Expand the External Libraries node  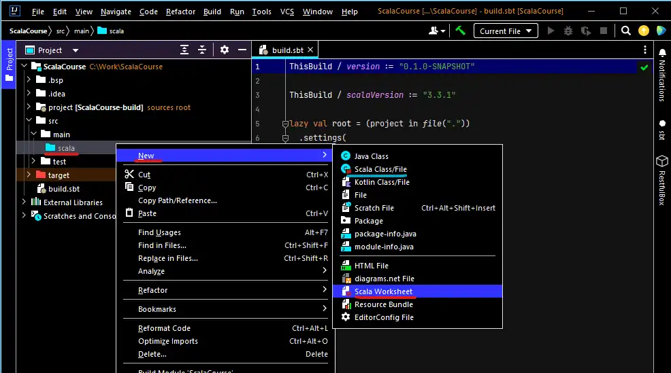(24, 202)
